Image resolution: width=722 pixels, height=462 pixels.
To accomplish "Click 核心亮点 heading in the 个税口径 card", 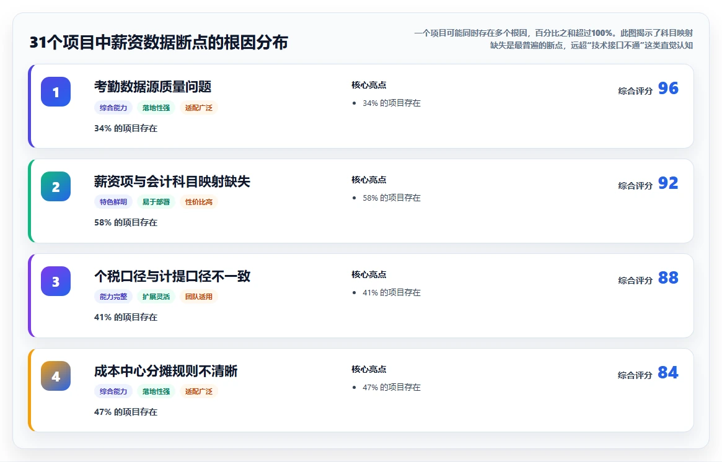I will coord(369,275).
